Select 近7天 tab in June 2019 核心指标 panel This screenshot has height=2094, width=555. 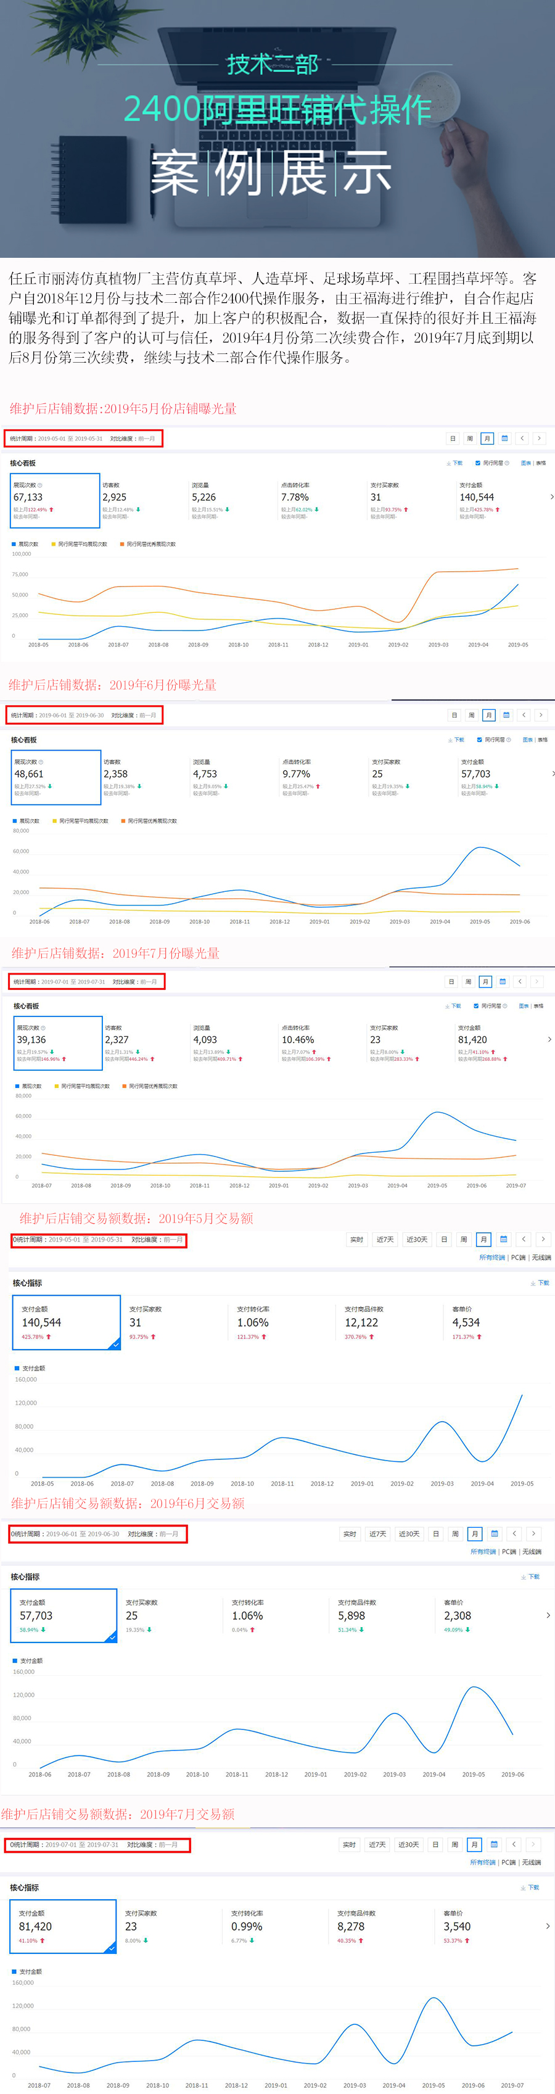(378, 1533)
